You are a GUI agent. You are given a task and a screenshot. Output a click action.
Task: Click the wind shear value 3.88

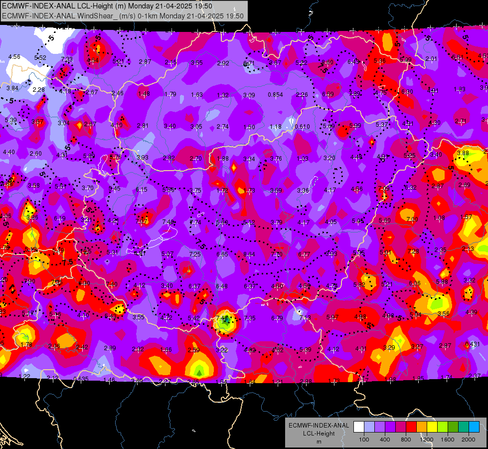click(463, 153)
